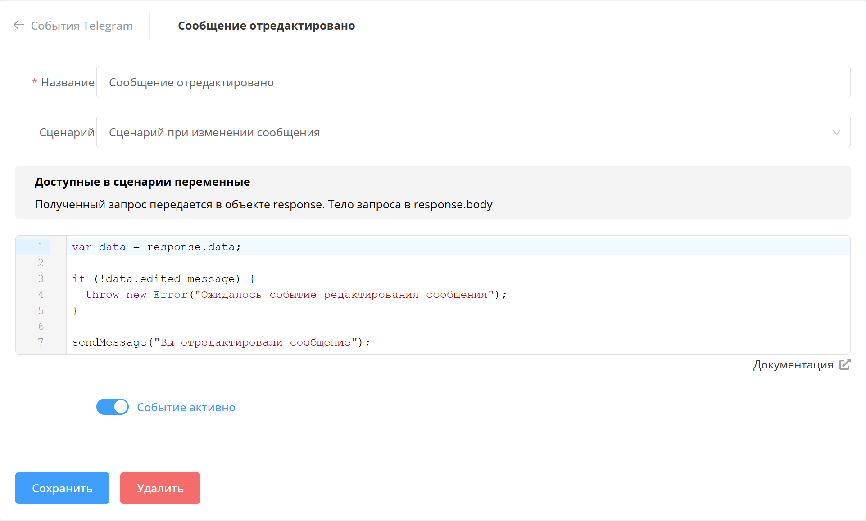Click line number 4 in the gutter
The width and height of the screenshot is (866, 521).
click(41, 295)
